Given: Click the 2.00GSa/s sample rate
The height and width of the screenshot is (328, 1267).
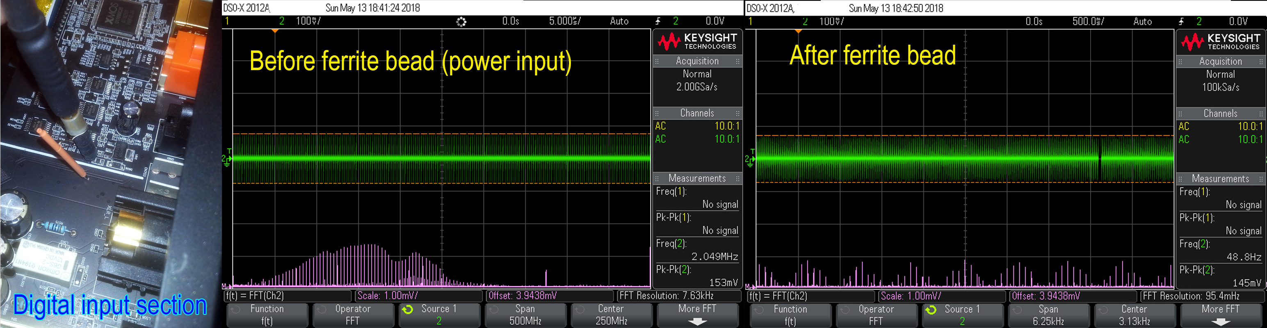Looking at the screenshot, I should pyautogui.click(x=697, y=87).
